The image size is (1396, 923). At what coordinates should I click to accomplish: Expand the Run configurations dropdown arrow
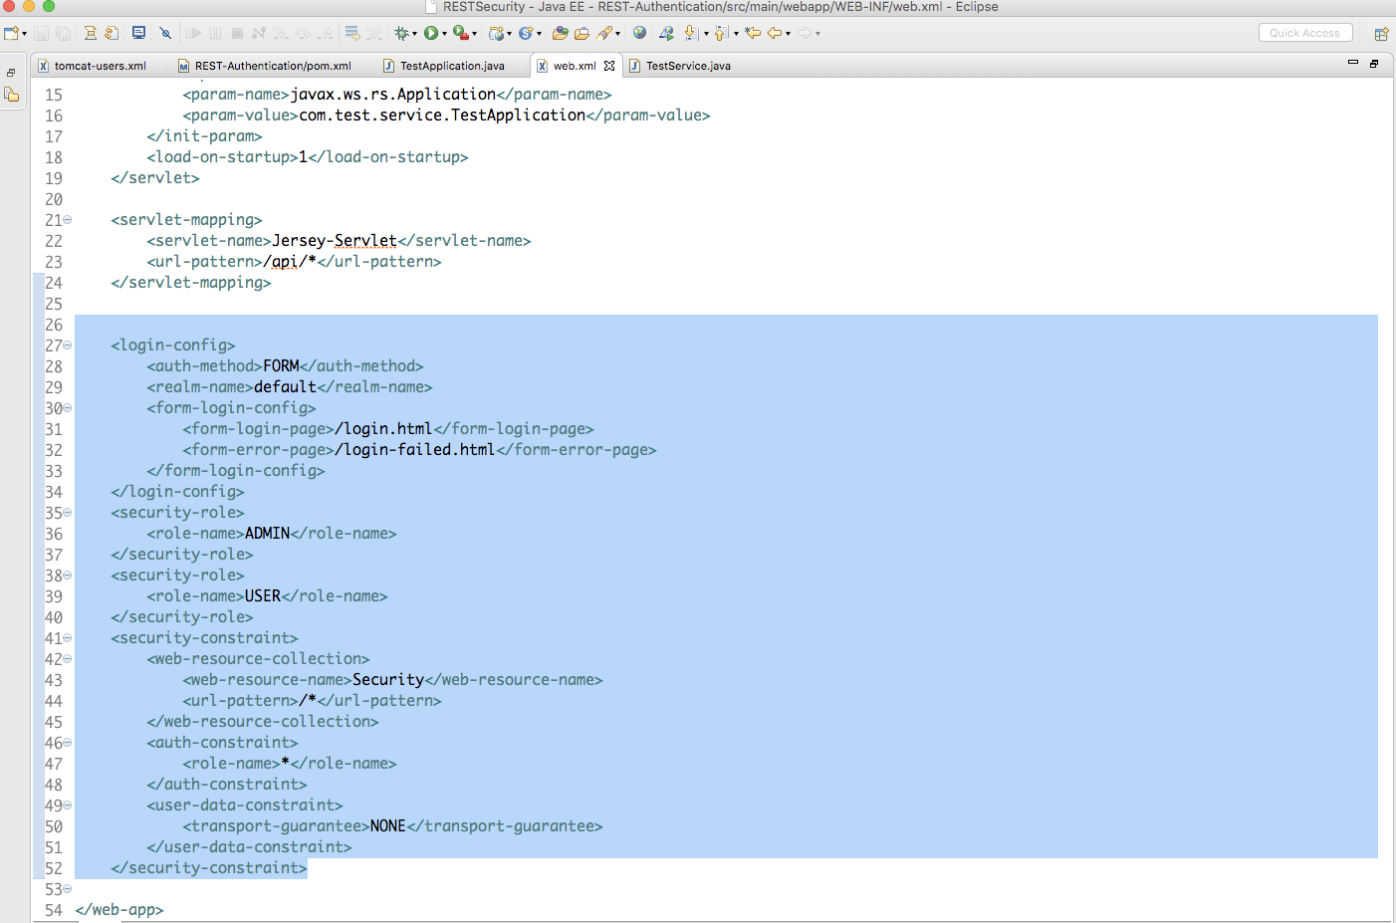tap(445, 34)
